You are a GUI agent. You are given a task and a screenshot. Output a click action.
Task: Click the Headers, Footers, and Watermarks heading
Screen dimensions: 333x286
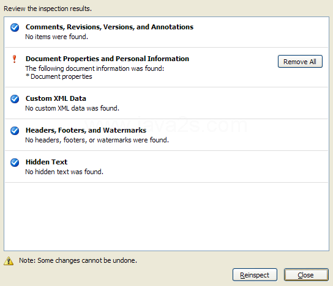pos(86,130)
